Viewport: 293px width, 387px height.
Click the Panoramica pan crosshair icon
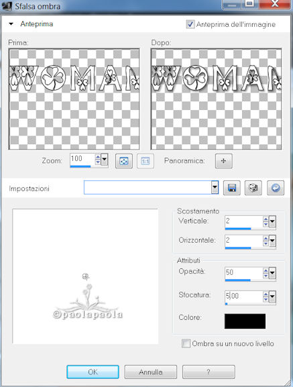point(223,161)
